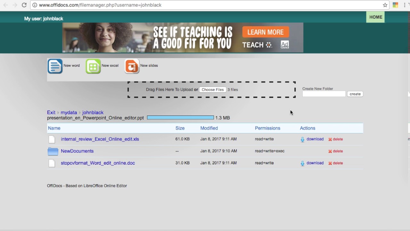Screen dimensions: 410x231
Task: Click the 3 files upload count text
Action: pos(233,90)
